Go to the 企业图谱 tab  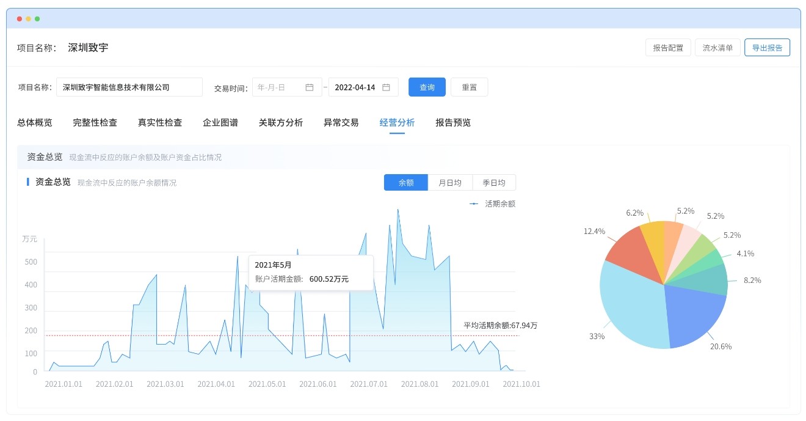pyautogui.click(x=220, y=123)
